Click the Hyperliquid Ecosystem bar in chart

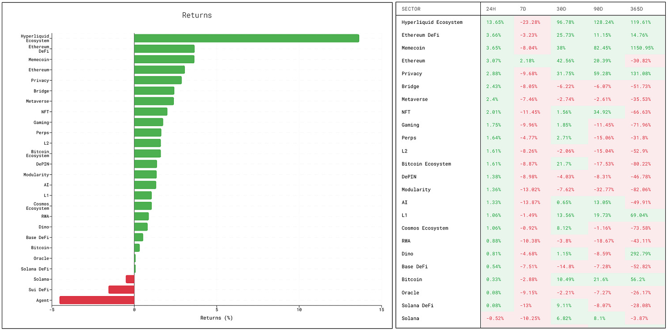(246, 38)
